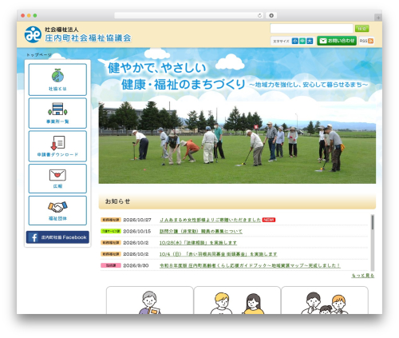
Task: Set font size to medium 中
Action: point(302,41)
